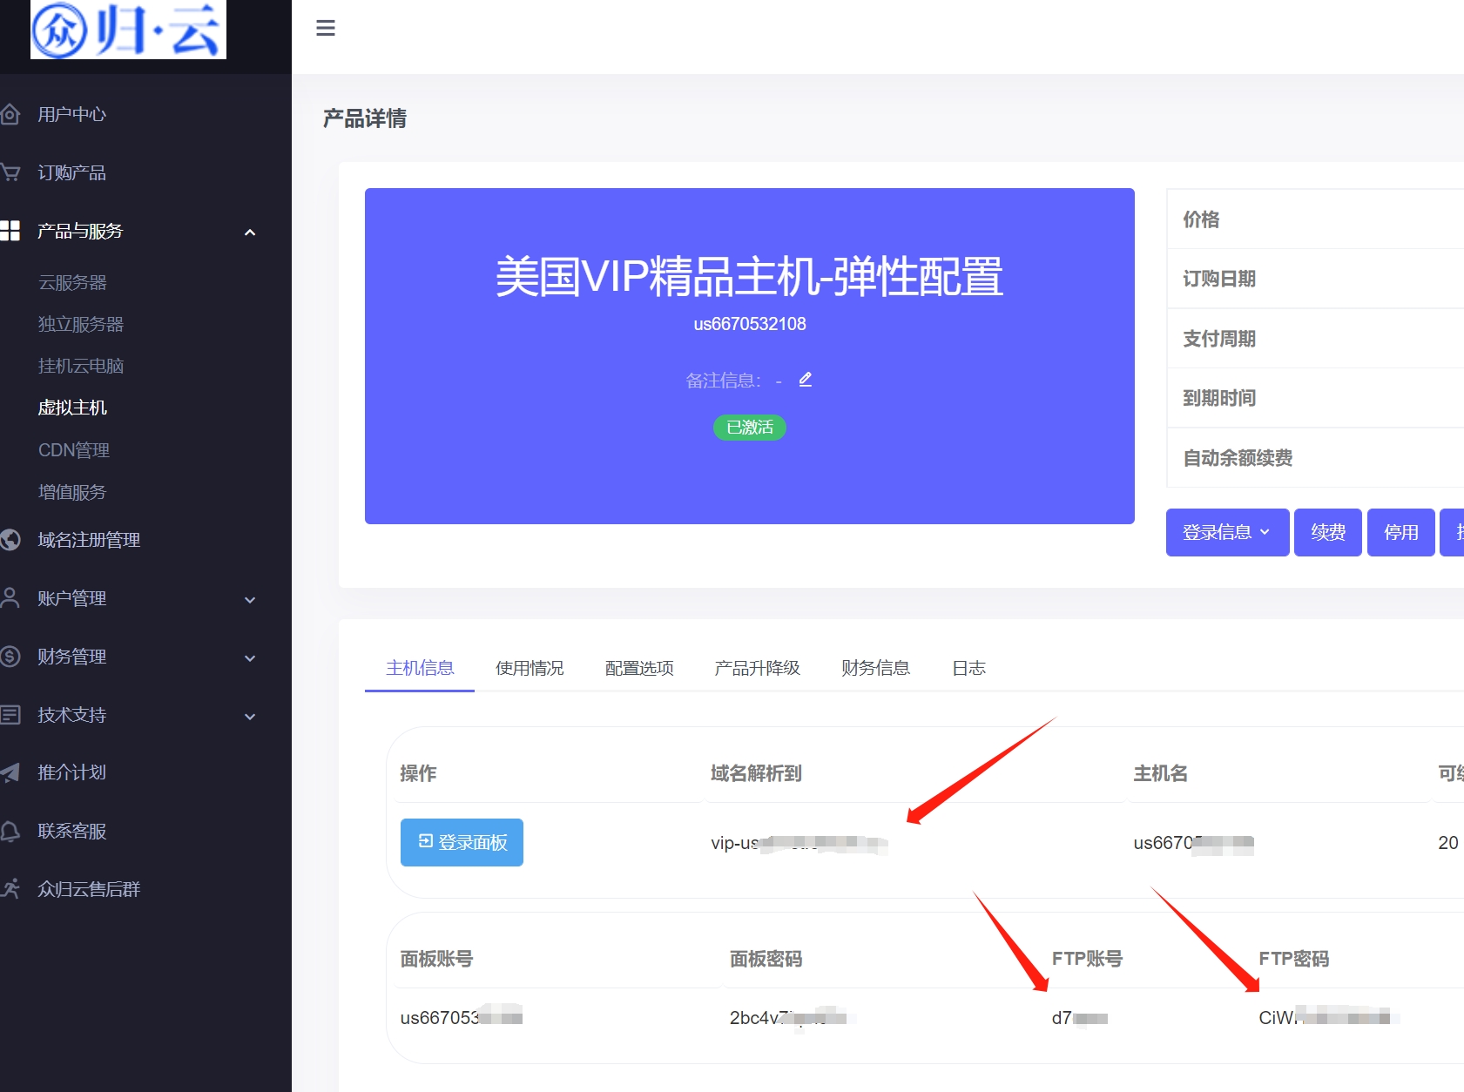Click the 众归云 logo

(x=128, y=30)
